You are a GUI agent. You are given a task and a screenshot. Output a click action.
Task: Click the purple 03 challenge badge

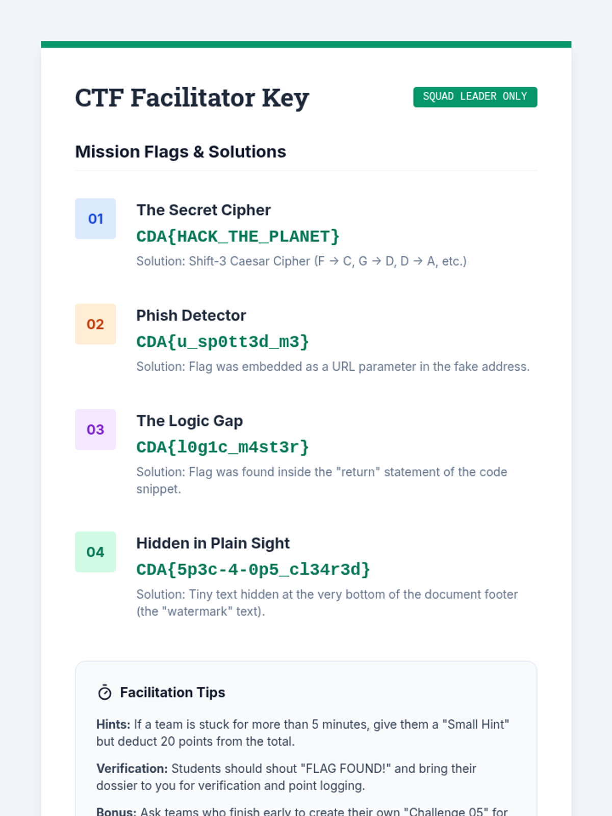(x=95, y=429)
